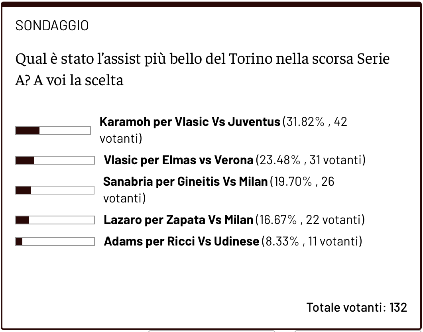The height and width of the screenshot is (332, 423).
Task: Click the Totale votanti: 132 summary
Action: coord(356,307)
